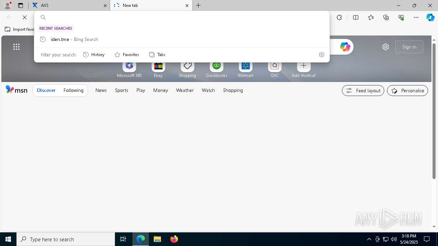Close the AXS tab

[105, 5]
